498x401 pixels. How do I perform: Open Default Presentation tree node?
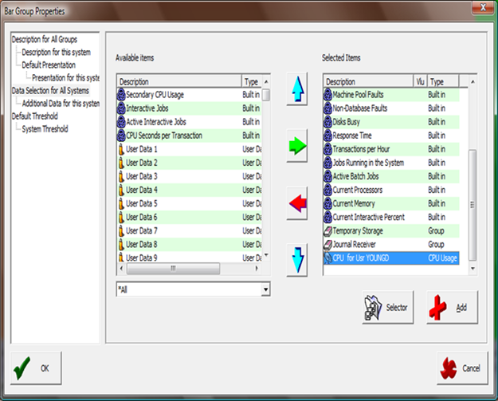(x=49, y=65)
